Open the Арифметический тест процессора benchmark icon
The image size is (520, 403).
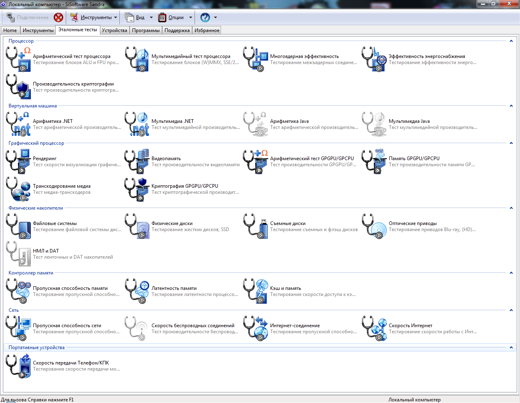pos(18,59)
